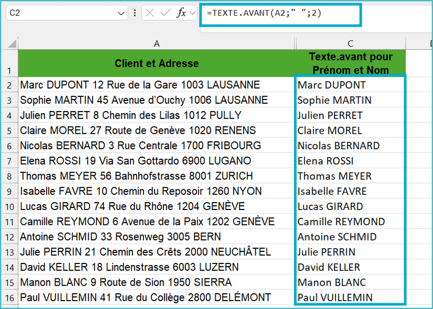The height and width of the screenshot is (309, 433).
Task: Expand the dropdown next to fx icon
Action: [193, 13]
